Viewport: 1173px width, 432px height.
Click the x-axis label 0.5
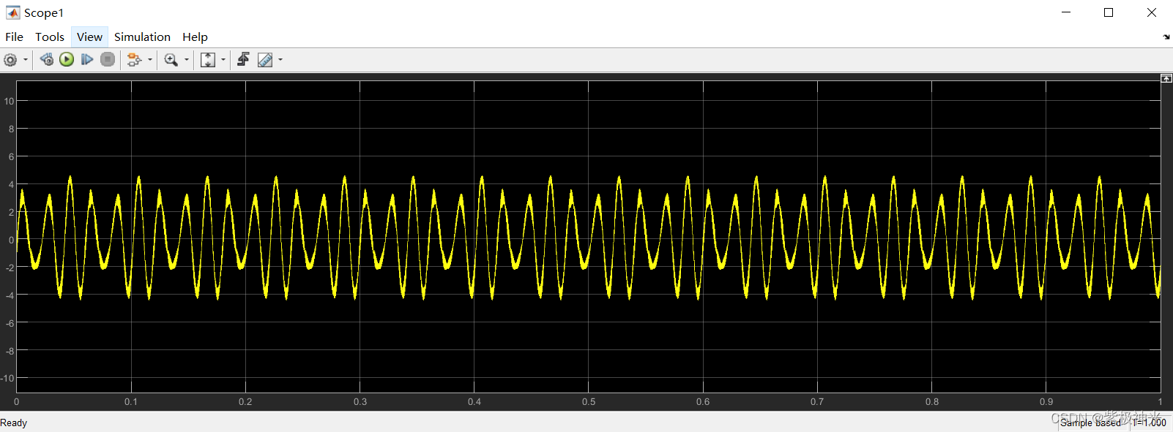[589, 402]
